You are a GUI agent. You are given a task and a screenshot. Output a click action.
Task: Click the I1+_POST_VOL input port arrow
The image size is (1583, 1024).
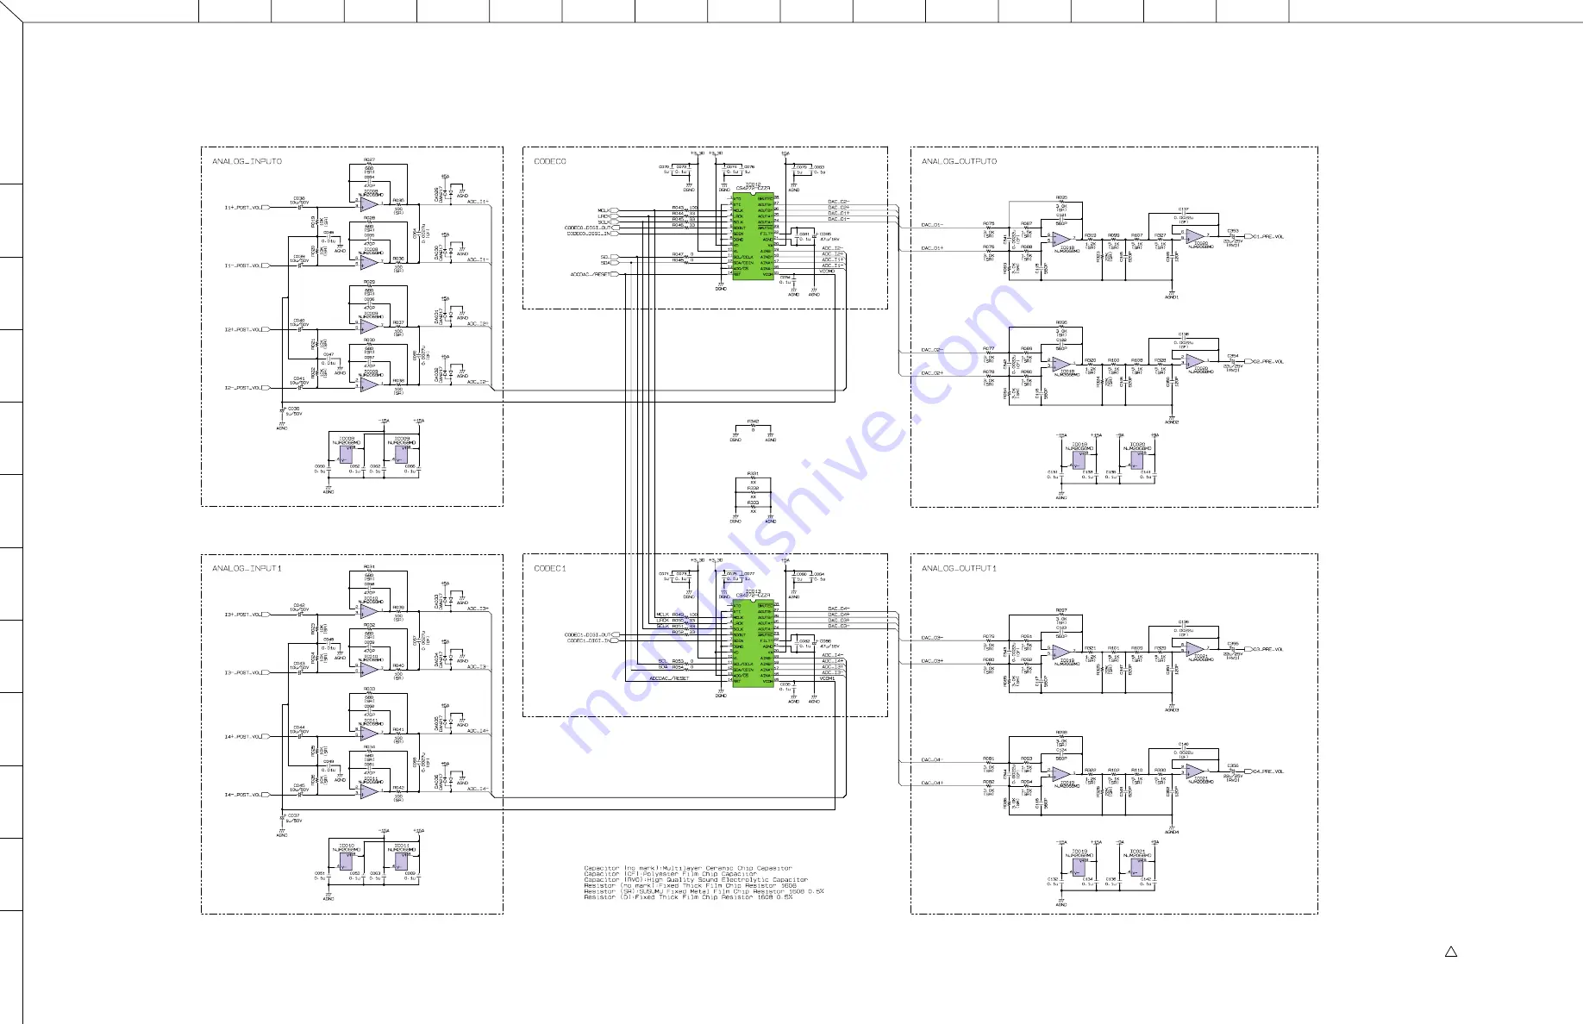(x=265, y=207)
